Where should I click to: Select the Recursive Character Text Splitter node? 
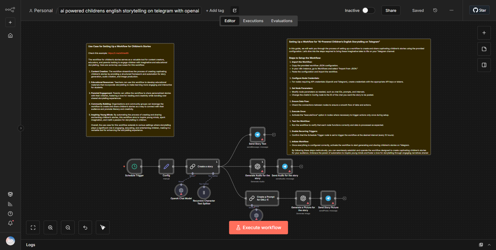(204, 193)
